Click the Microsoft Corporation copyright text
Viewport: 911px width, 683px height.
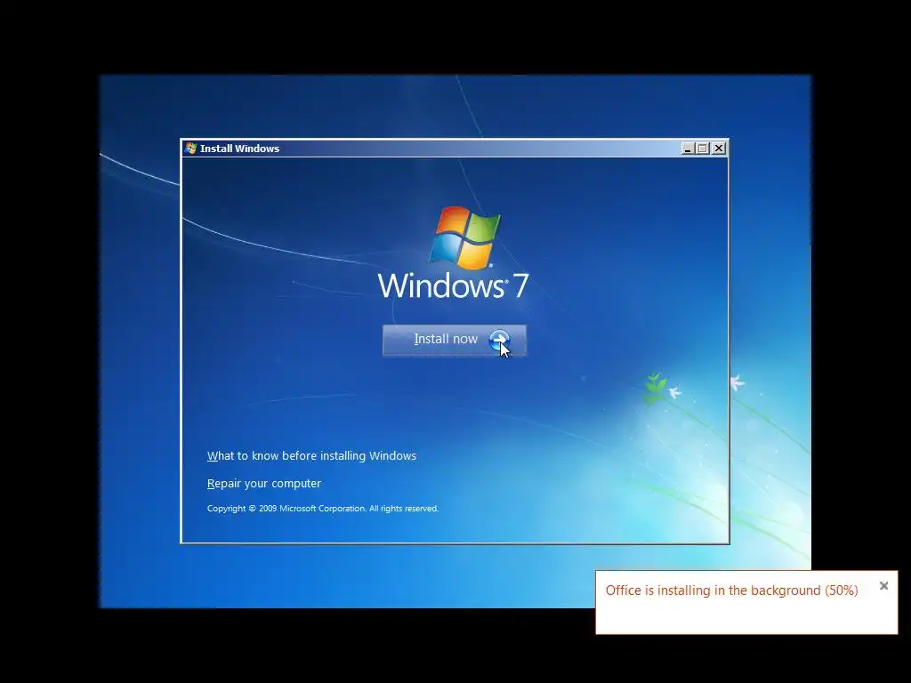(x=322, y=509)
